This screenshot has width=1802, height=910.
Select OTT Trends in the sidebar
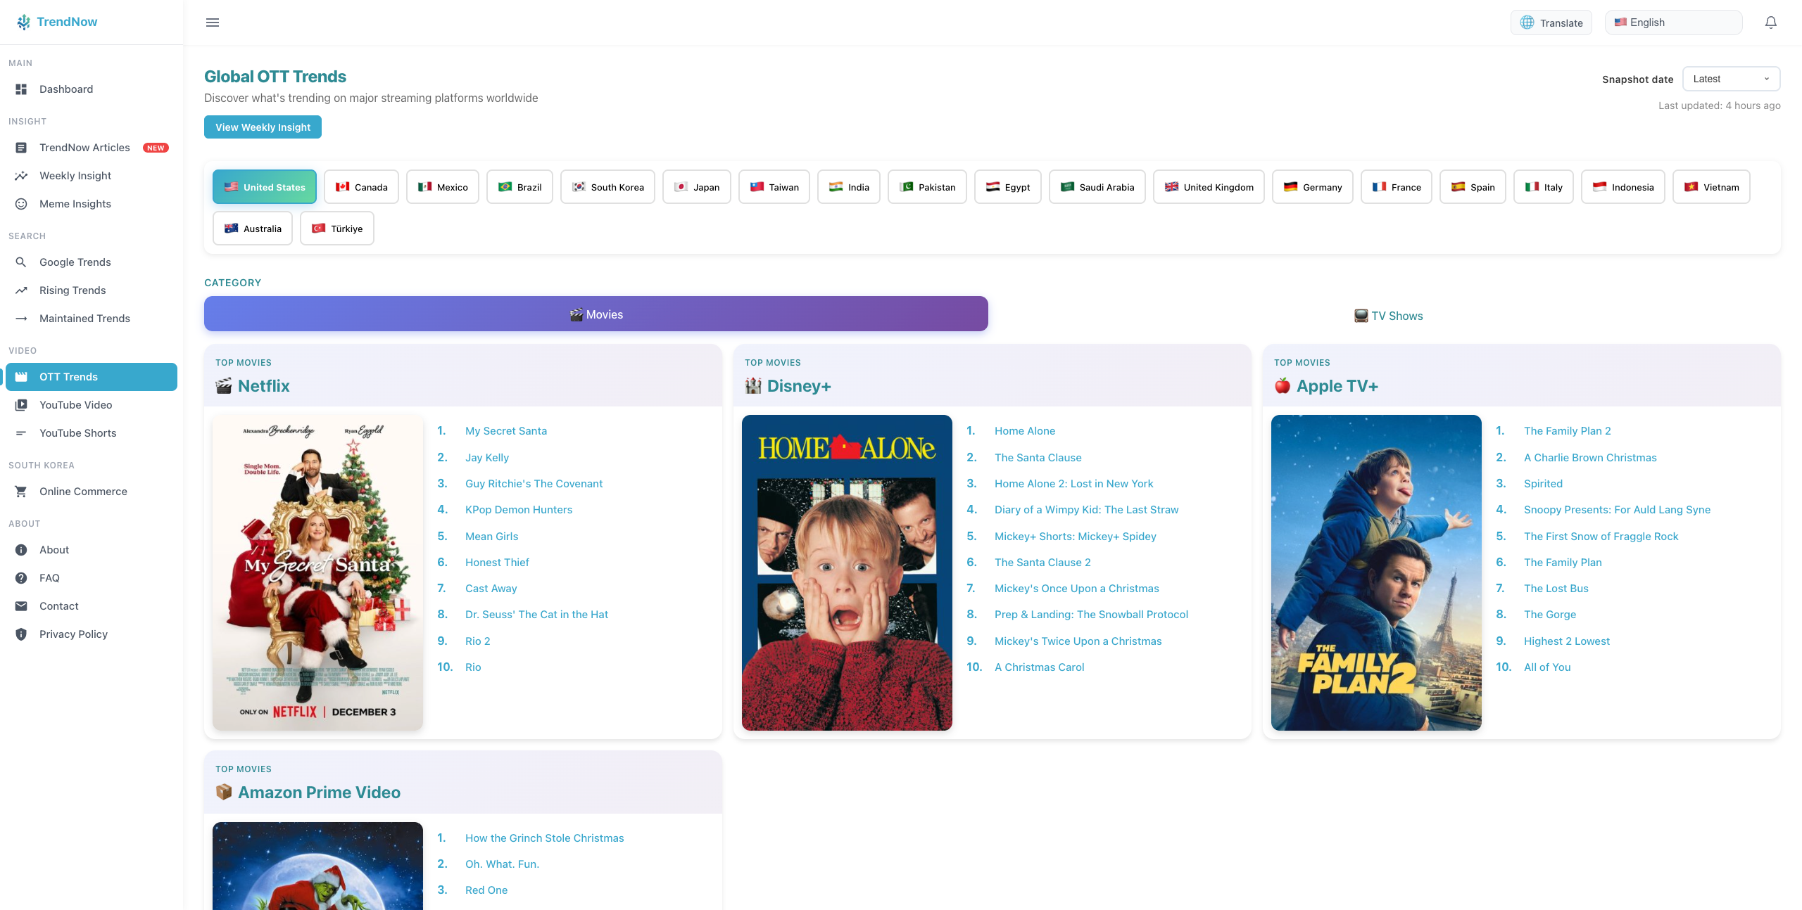[x=68, y=376]
